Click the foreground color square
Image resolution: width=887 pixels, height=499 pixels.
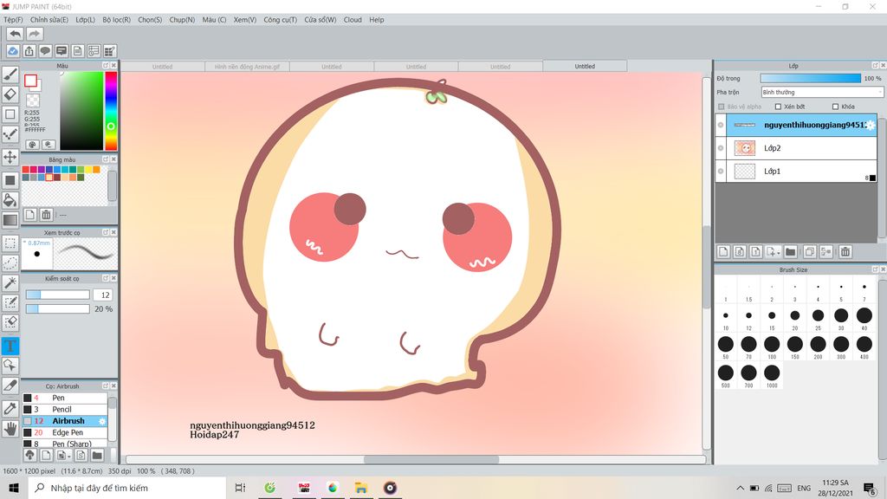point(30,81)
